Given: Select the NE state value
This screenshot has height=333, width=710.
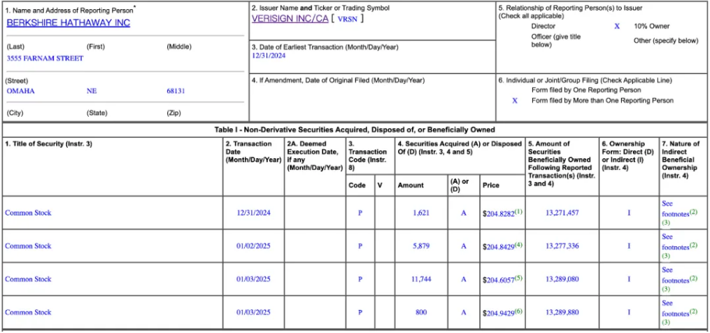Looking at the screenshot, I should 92,91.
